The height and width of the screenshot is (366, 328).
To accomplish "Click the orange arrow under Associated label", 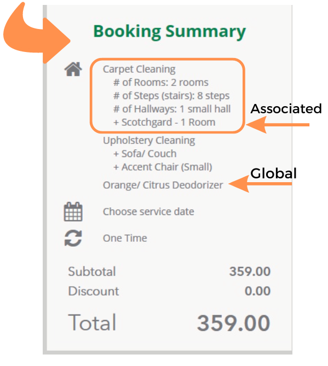I will pyautogui.click(x=278, y=125).
